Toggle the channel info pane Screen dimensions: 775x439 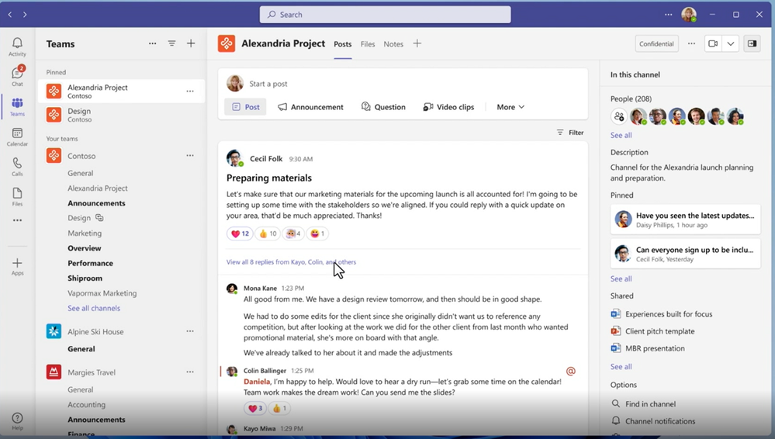(752, 43)
